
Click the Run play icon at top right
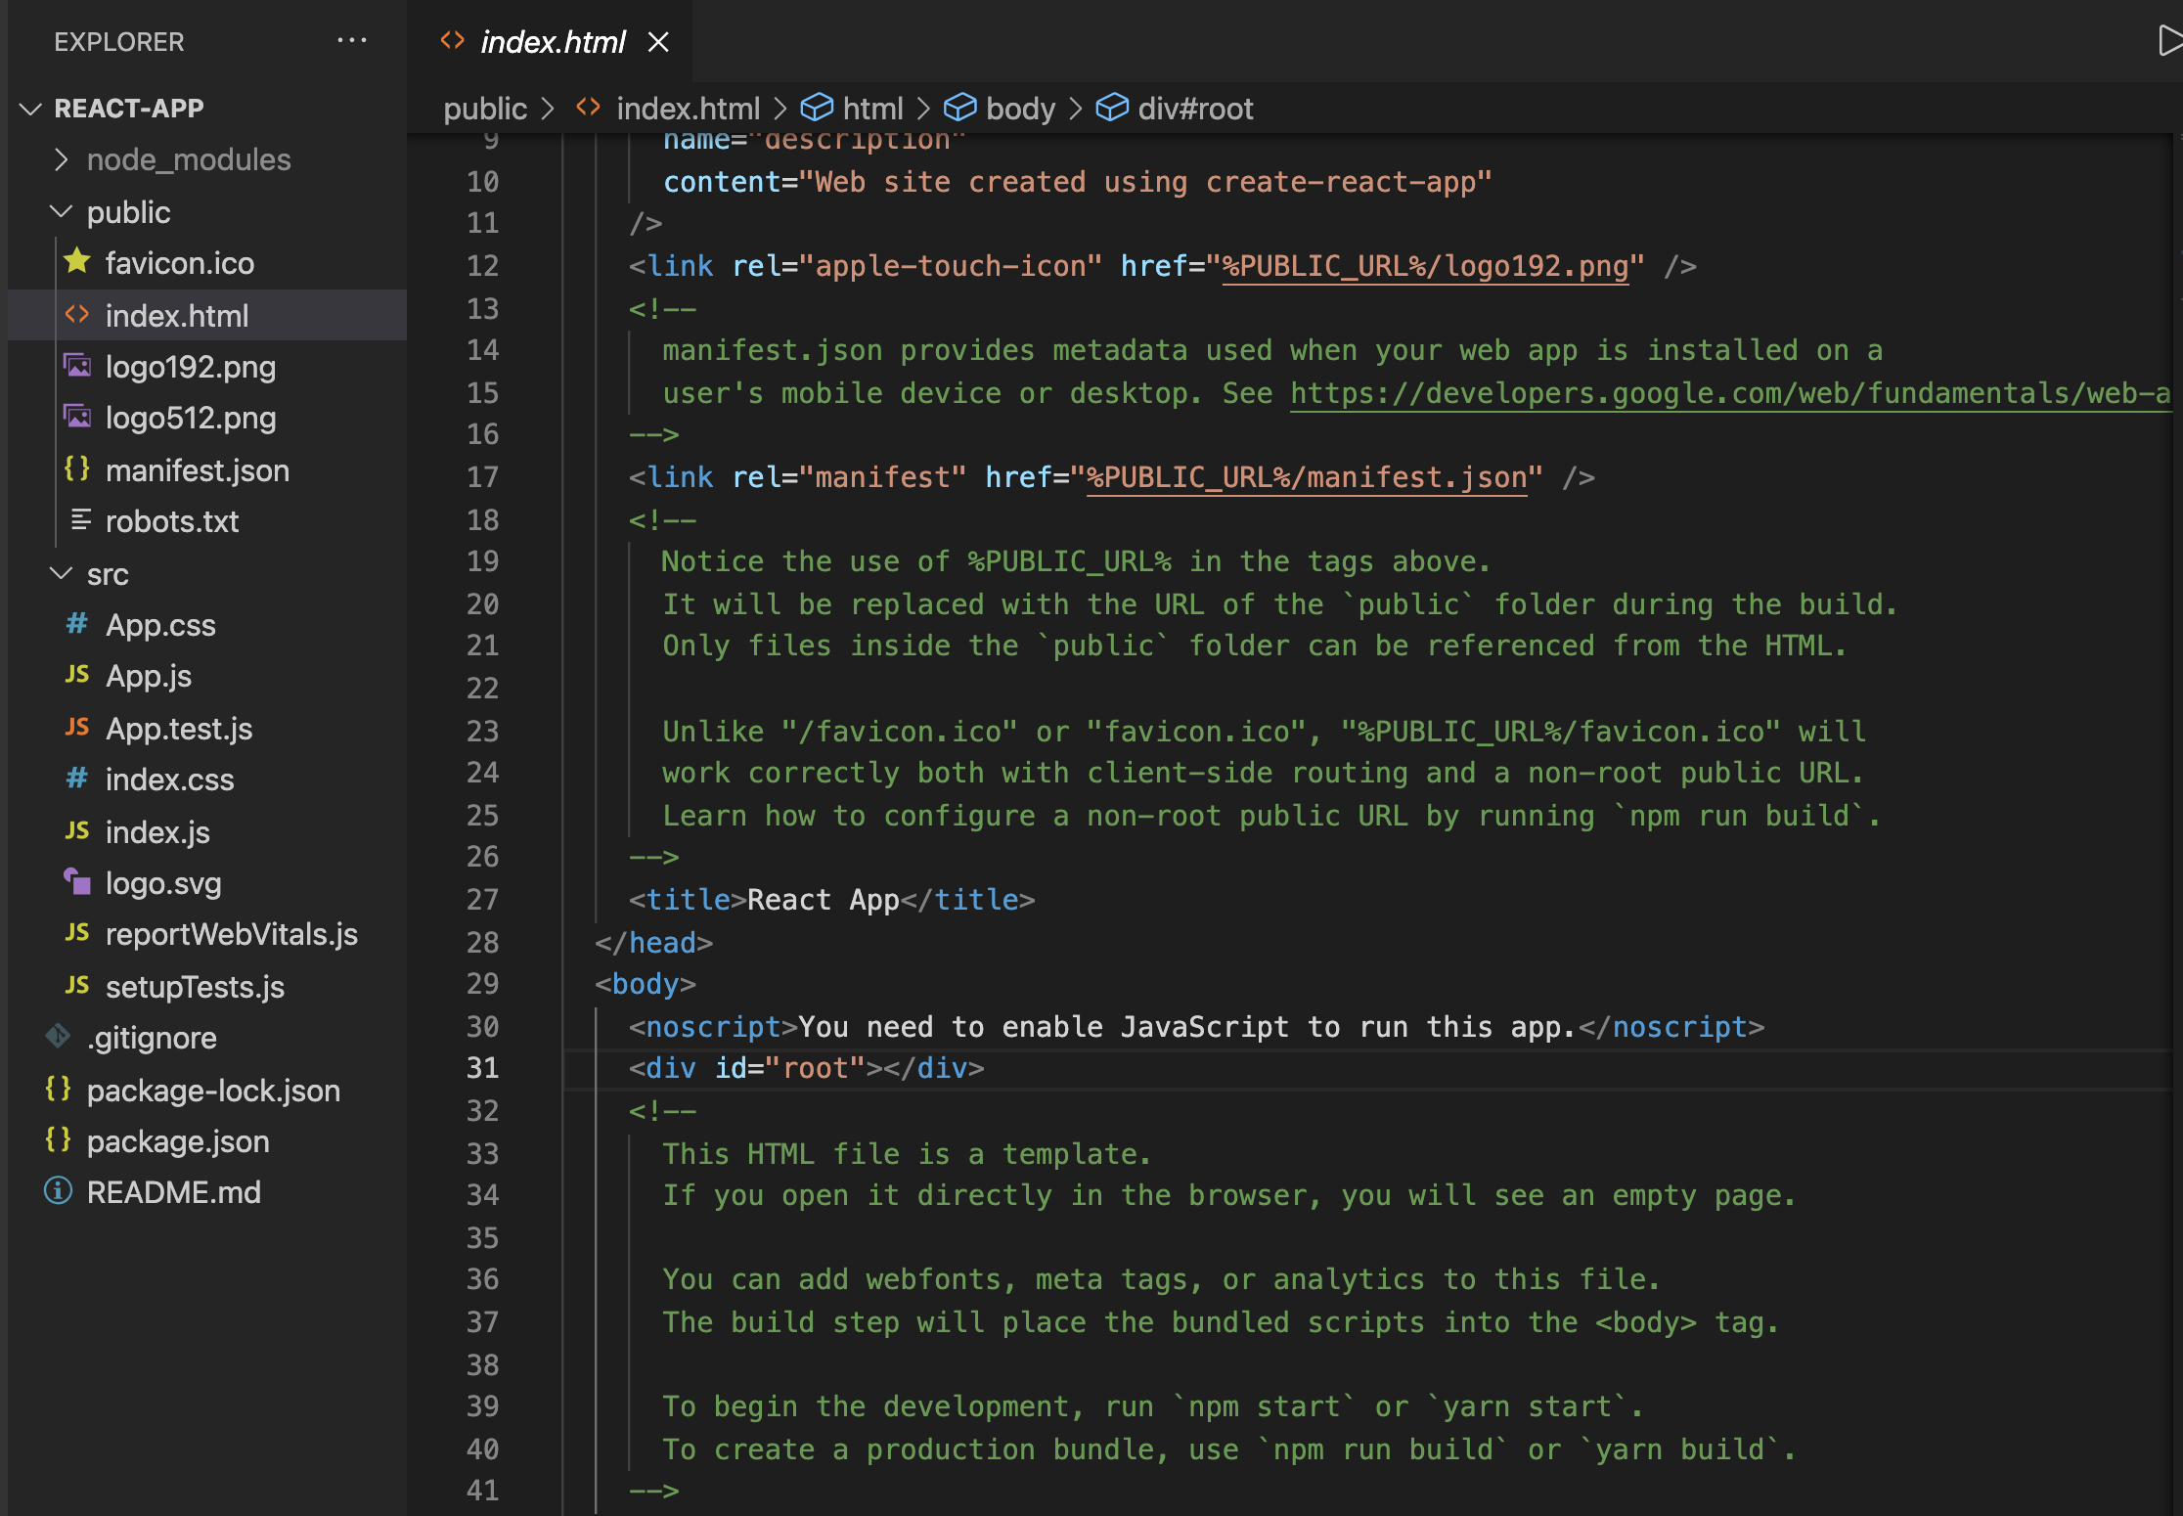[x=2169, y=41]
